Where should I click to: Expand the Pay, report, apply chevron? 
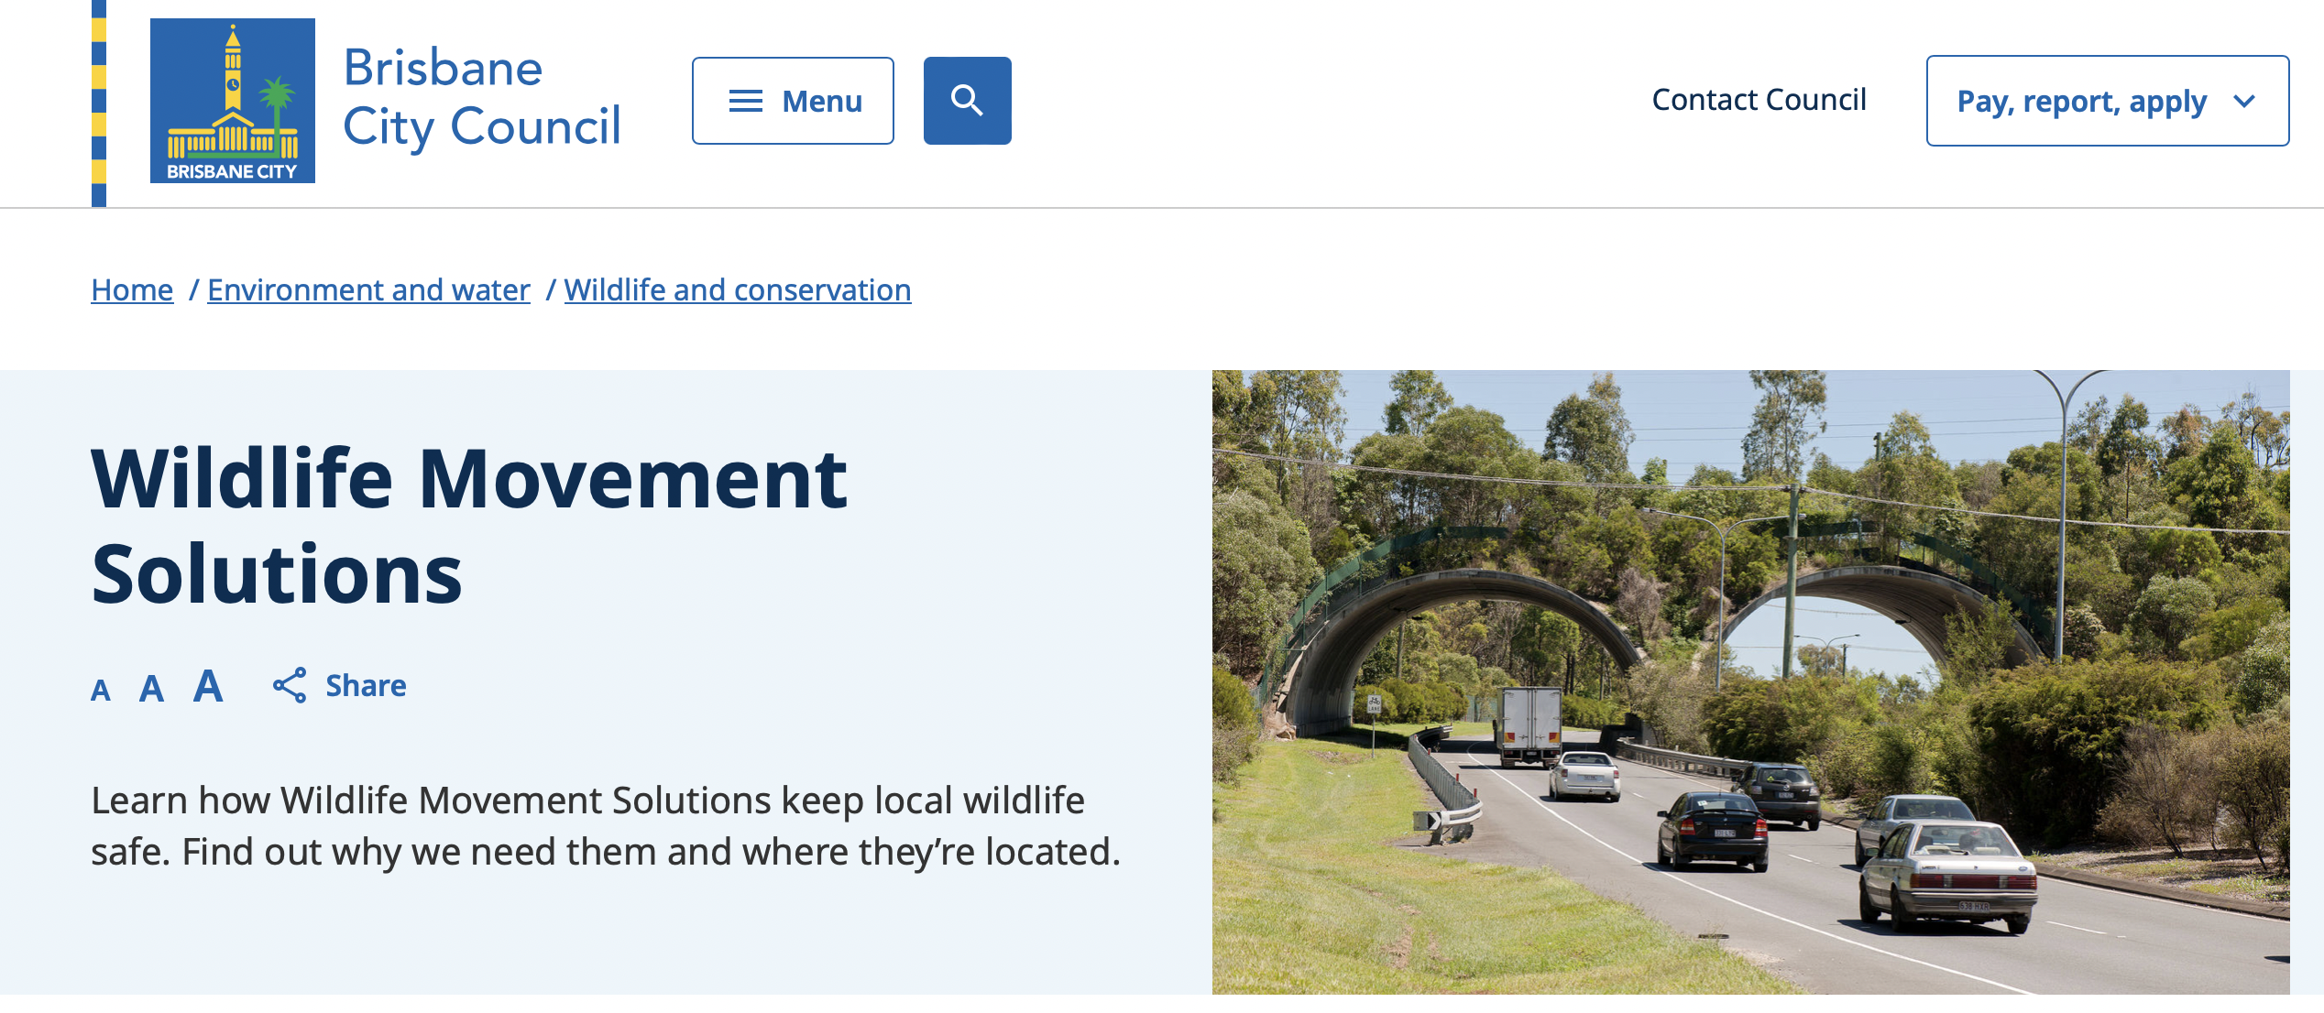(x=2244, y=101)
